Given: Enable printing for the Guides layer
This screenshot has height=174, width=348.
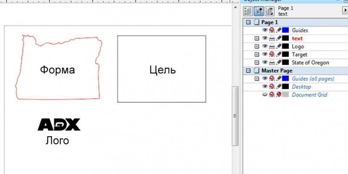Looking at the screenshot, I should point(272,30).
